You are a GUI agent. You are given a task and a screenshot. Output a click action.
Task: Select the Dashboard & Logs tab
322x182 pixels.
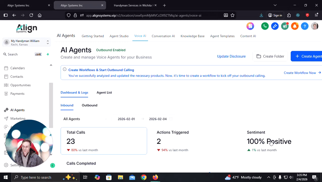[74, 93]
